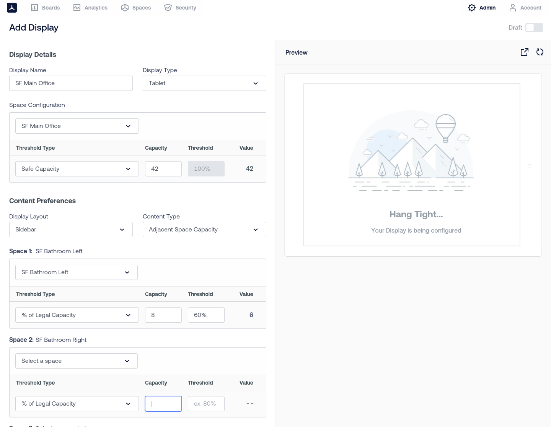Click the Analytics graph icon
551x427 pixels.
pyautogui.click(x=77, y=8)
